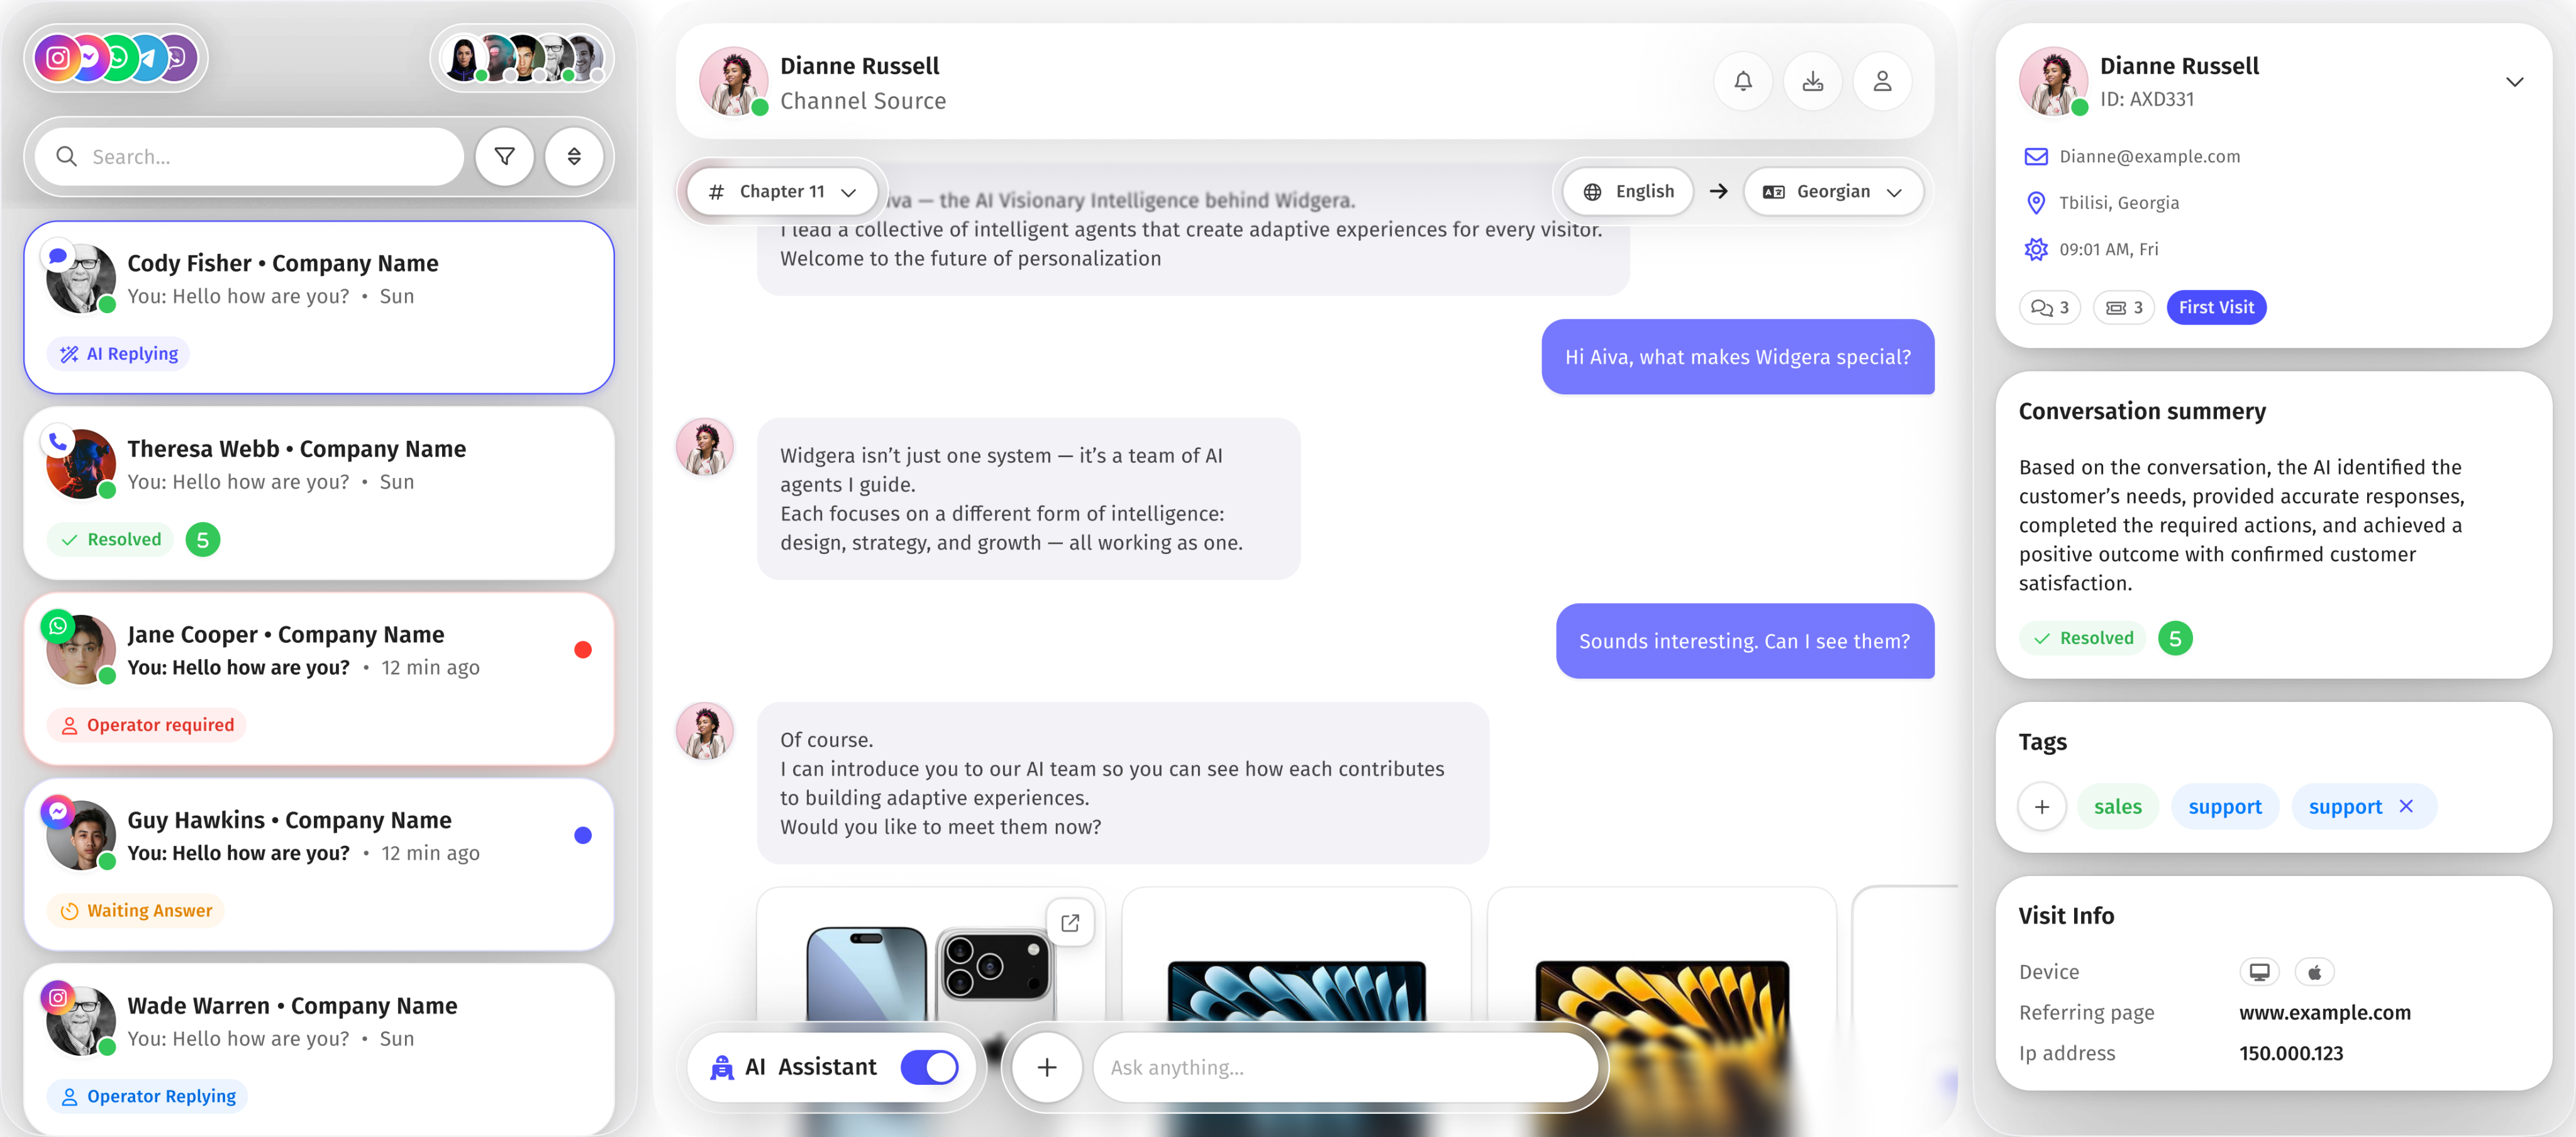
Task: Open the Chapter 11 dropdown
Action: tap(782, 191)
